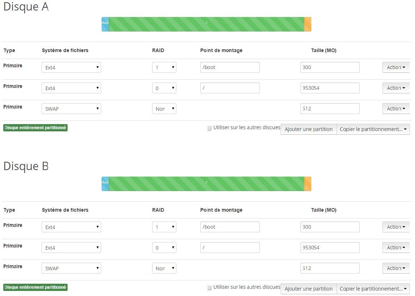
Task: Open Action menu for Disque A /boot partition
Action: pos(396,67)
